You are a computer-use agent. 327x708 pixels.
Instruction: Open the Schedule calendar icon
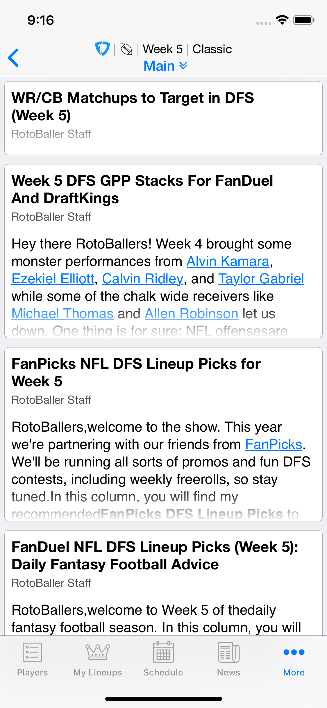click(163, 652)
